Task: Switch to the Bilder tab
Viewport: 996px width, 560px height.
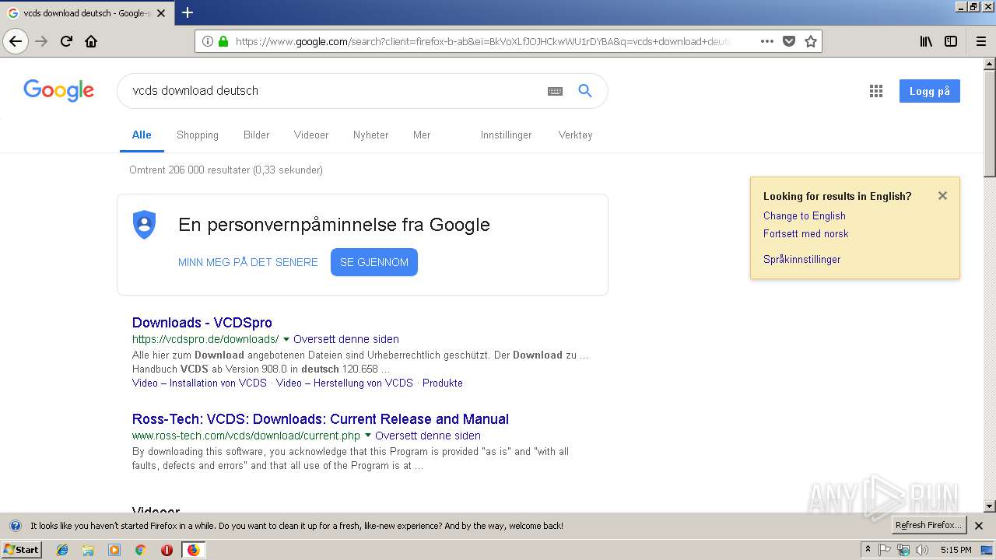Action: (x=256, y=135)
